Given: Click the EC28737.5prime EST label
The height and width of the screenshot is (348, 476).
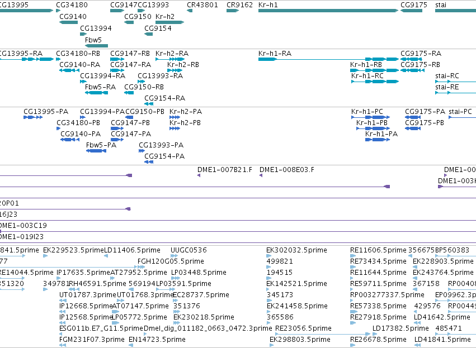Looking at the screenshot, I should (x=201, y=295).
